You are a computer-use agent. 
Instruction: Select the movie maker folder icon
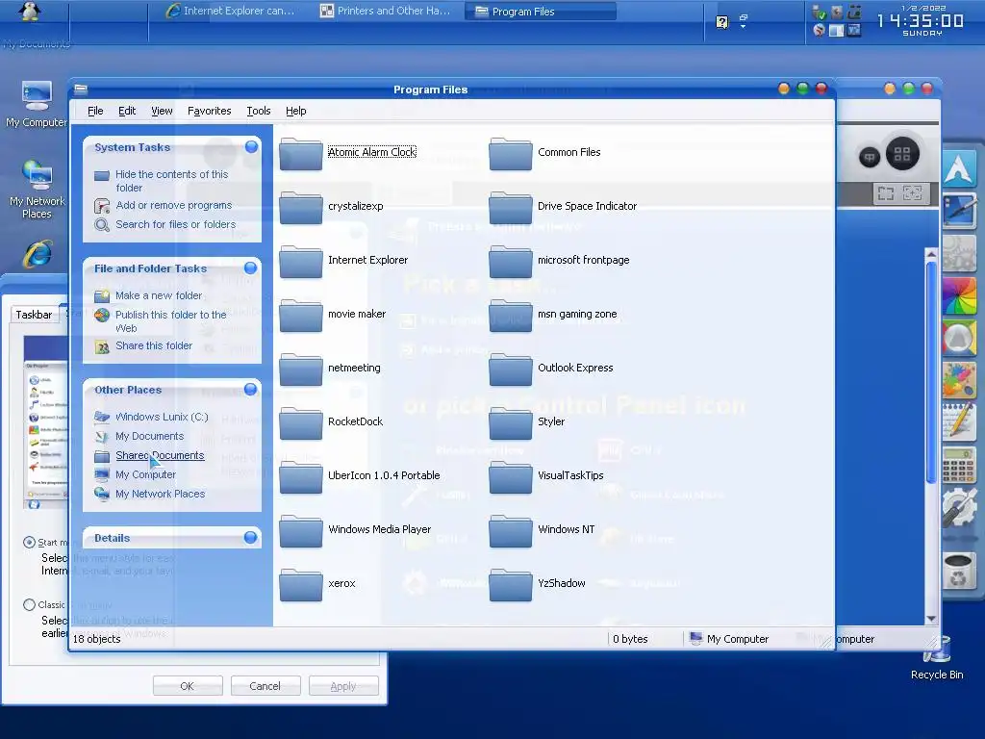pos(301,316)
